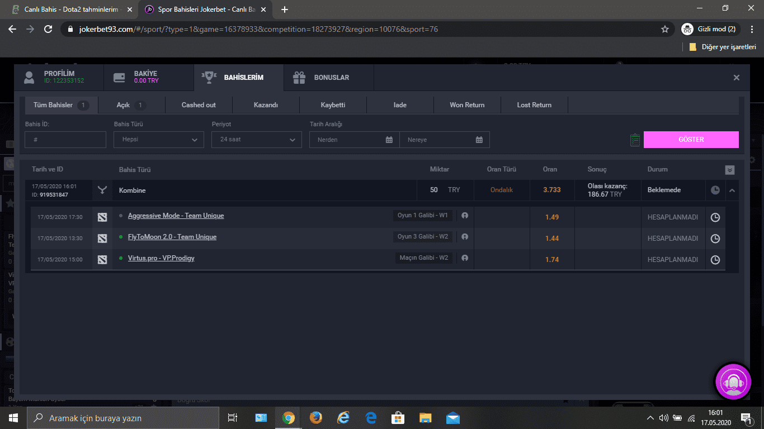764x429 pixels.
Task: Click the round icon beside Maçın Galibi - W2
Action: pyautogui.click(x=465, y=258)
